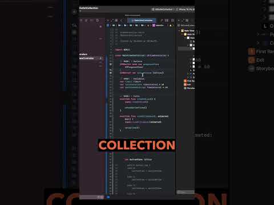Select Exit in document outline
Image resolution: width=274 pixels, height=205 pixels.
pos(187,85)
